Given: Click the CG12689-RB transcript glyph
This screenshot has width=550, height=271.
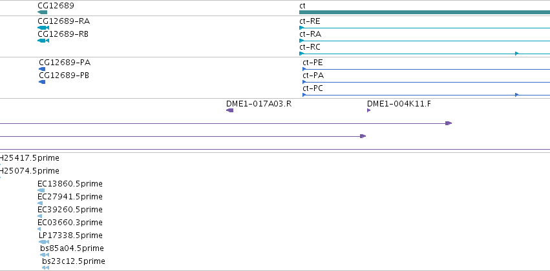Looking at the screenshot, I should tap(43, 41).
